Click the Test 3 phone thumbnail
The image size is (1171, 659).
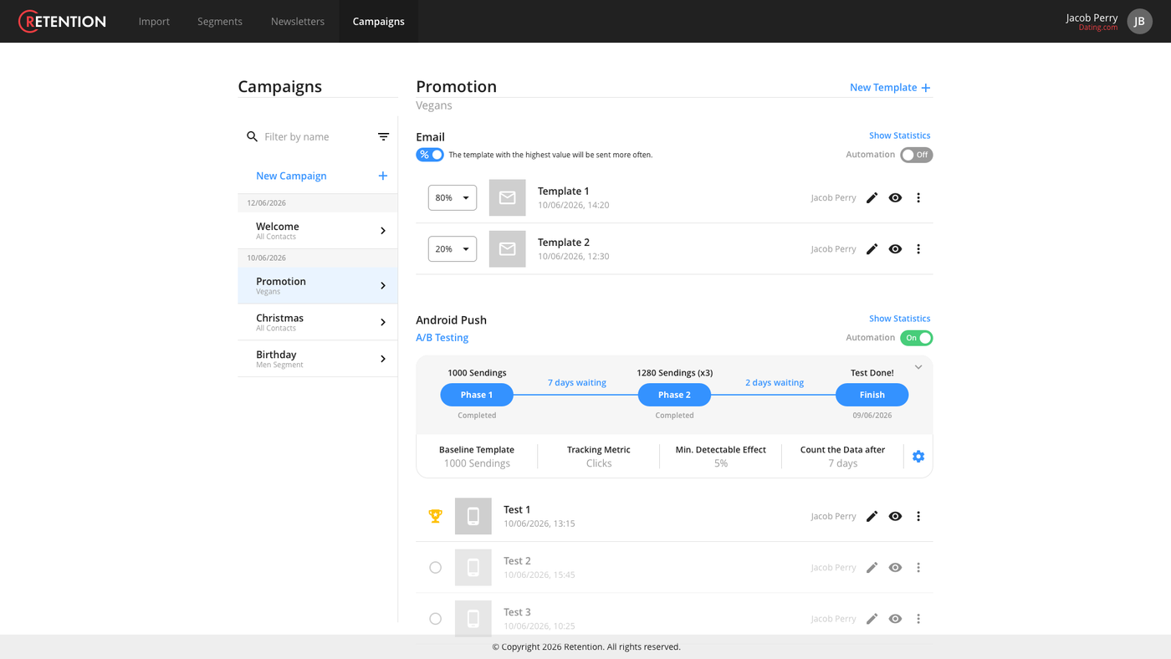[473, 619]
